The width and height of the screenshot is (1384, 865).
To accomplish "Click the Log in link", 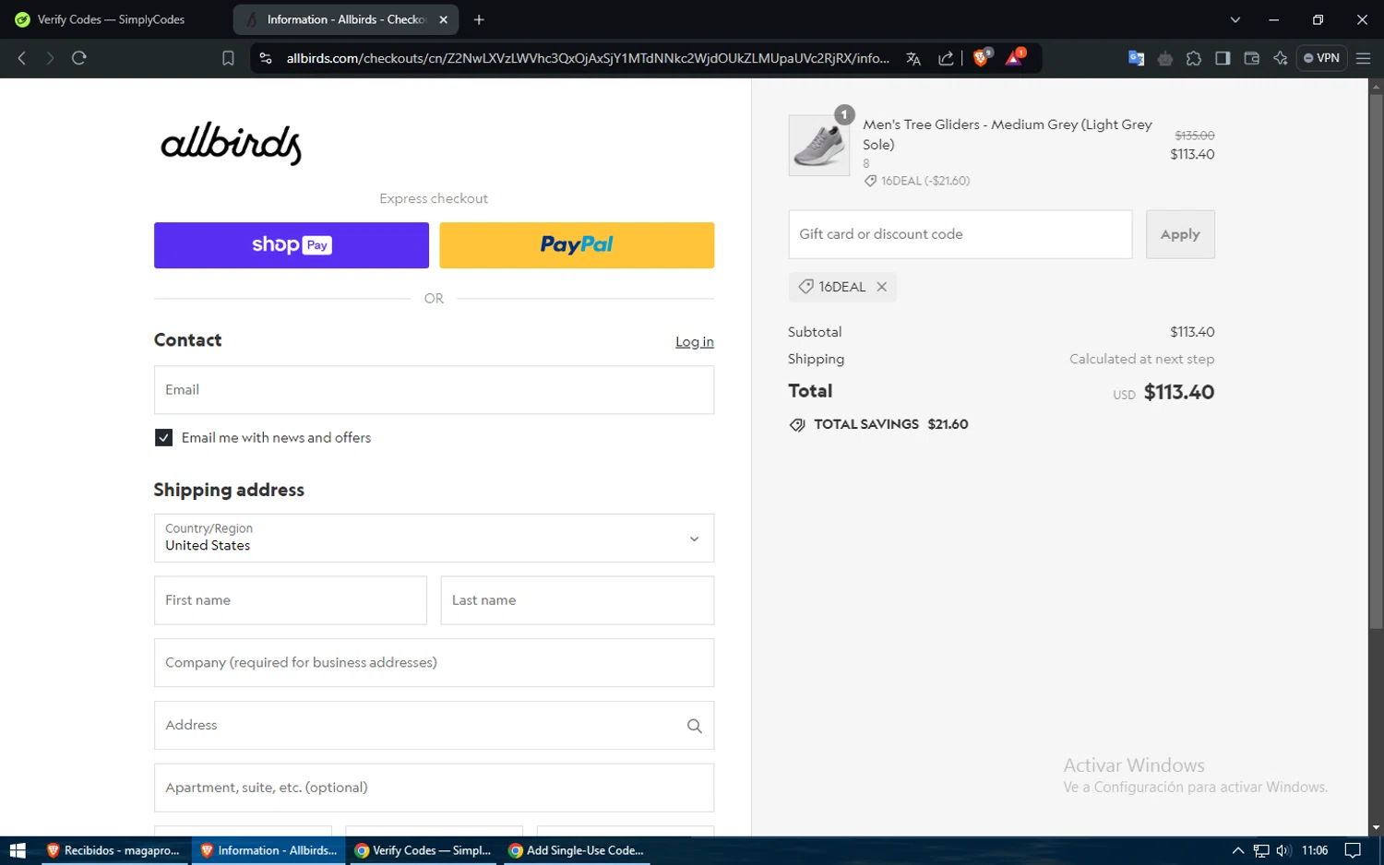I will tap(695, 341).
